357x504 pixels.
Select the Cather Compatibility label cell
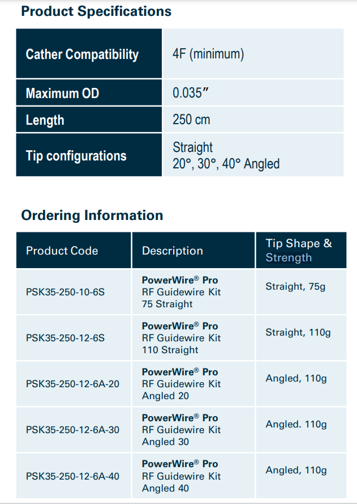click(x=82, y=54)
